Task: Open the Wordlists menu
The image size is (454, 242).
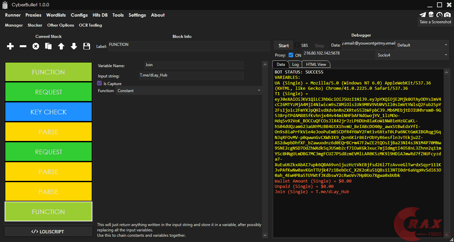Action: (x=56, y=15)
